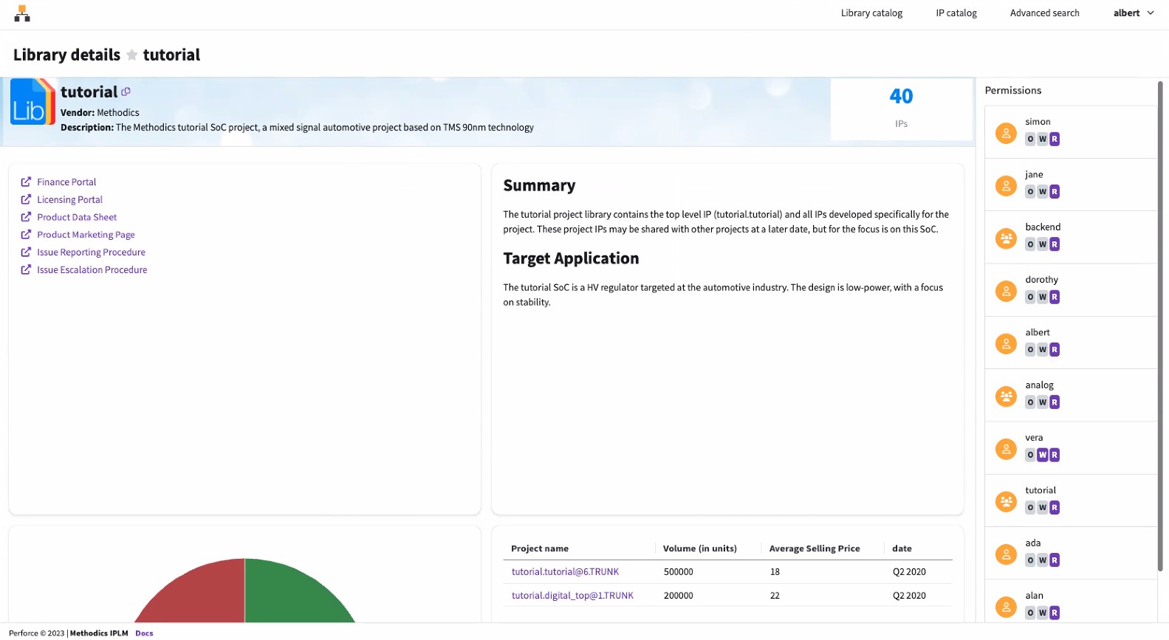This screenshot has height=640, width=1169.
Task: Toggle the favorite star beside tutorial
Action: pos(132,55)
